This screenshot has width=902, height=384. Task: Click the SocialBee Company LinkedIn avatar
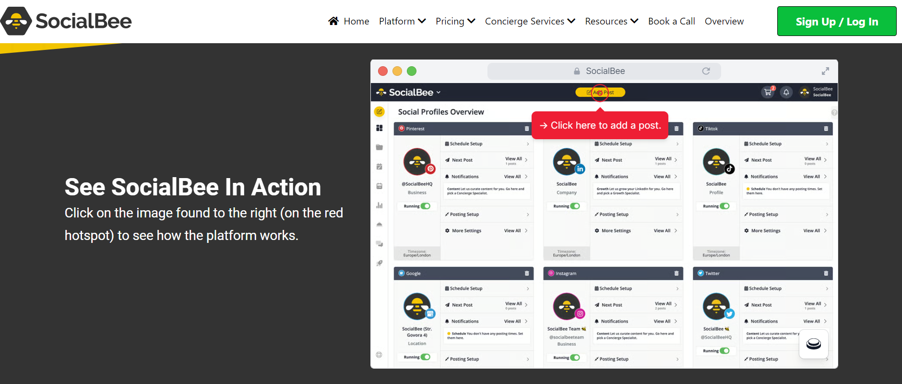(567, 162)
